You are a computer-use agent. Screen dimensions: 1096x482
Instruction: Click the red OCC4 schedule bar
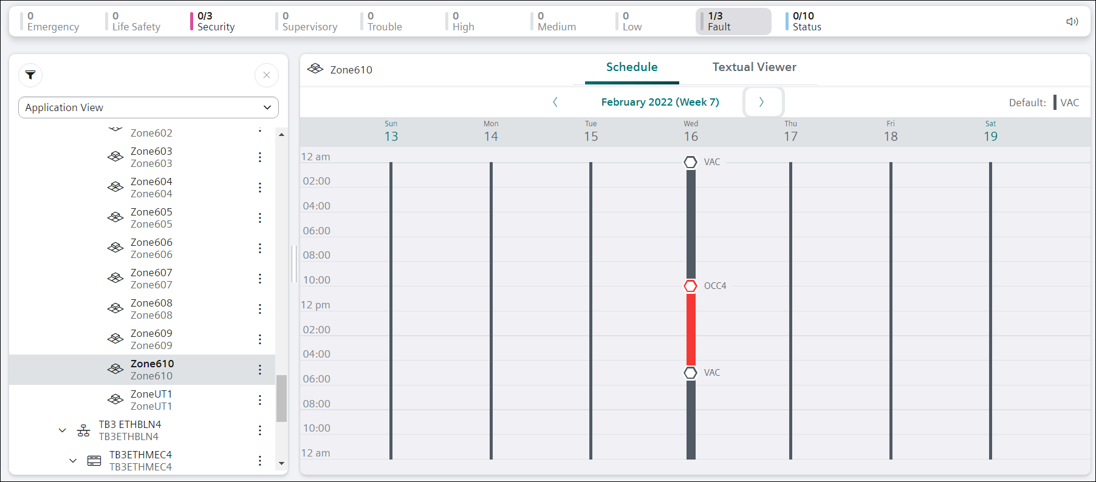tap(691, 328)
